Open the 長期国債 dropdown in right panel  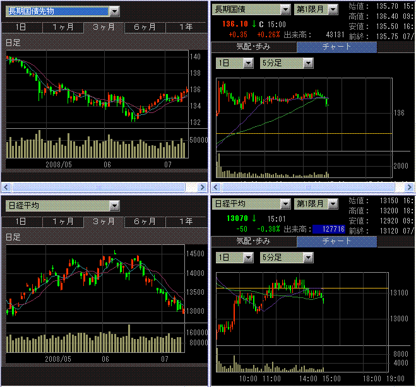click(x=285, y=10)
